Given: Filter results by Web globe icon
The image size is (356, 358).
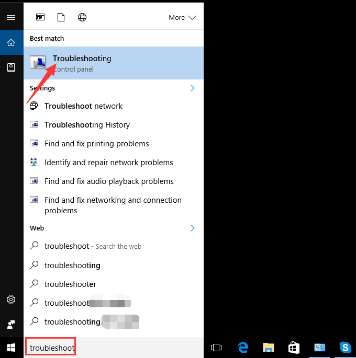Looking at the screenshot, I should pyautogui.click(x=82, y=17).
